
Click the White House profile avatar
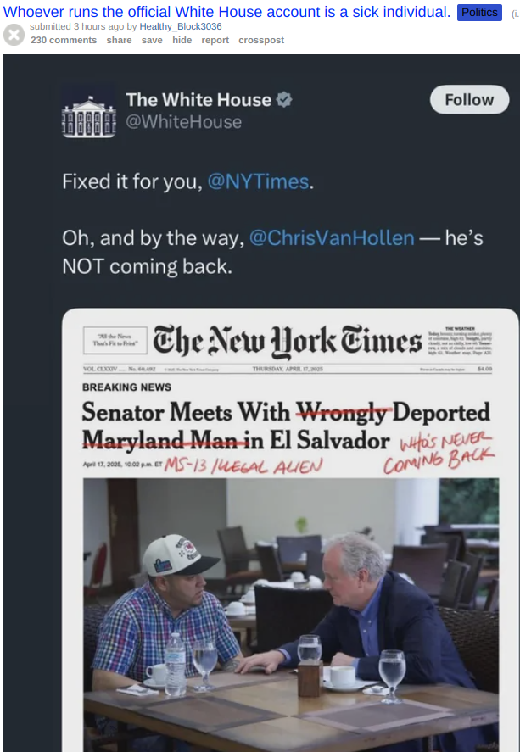(x=89, y=111)
